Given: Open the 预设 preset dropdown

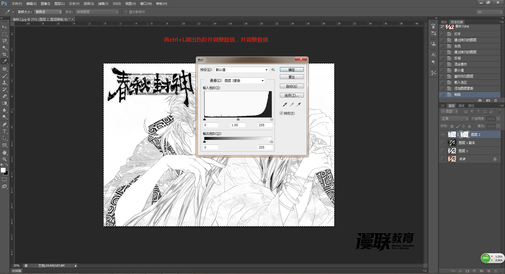Looking at the screenshot, I should [x=241, y=70].
